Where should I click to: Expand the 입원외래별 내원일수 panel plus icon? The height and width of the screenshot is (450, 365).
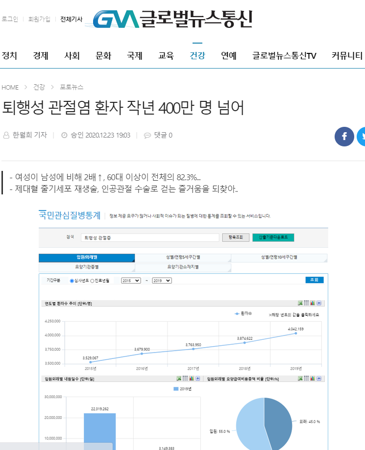pyautogui.click(x=197, y=379)
